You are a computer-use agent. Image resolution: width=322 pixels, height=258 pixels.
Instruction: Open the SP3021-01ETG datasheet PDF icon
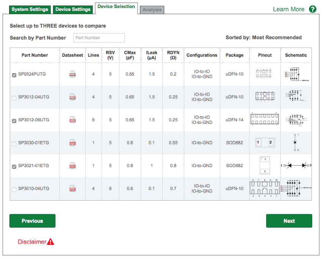pos(72,166)
